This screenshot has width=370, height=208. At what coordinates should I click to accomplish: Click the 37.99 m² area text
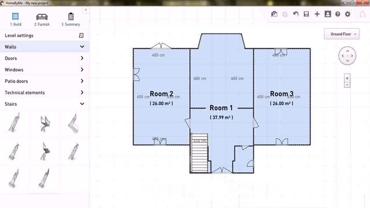pyautogui.click(x=221, y=117)
